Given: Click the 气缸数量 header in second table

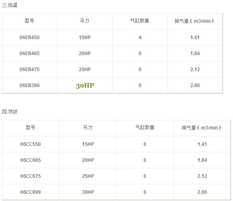Looking at the screenshot, I should pyautogui.click(x=145, y=127).
